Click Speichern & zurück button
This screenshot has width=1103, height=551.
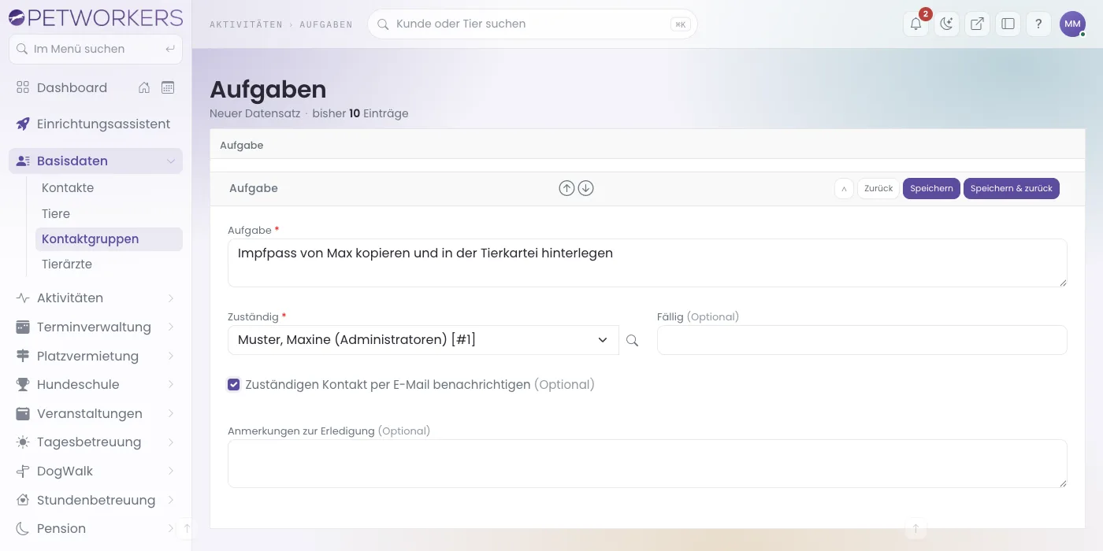tap(1012, 188)
